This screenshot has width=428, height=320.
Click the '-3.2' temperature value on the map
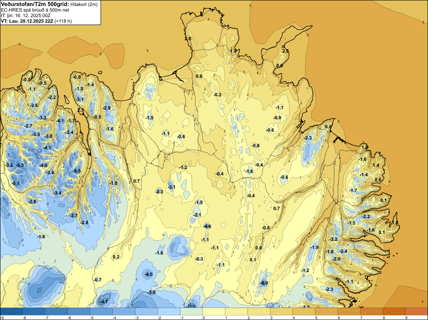click(x=43, y=118)
